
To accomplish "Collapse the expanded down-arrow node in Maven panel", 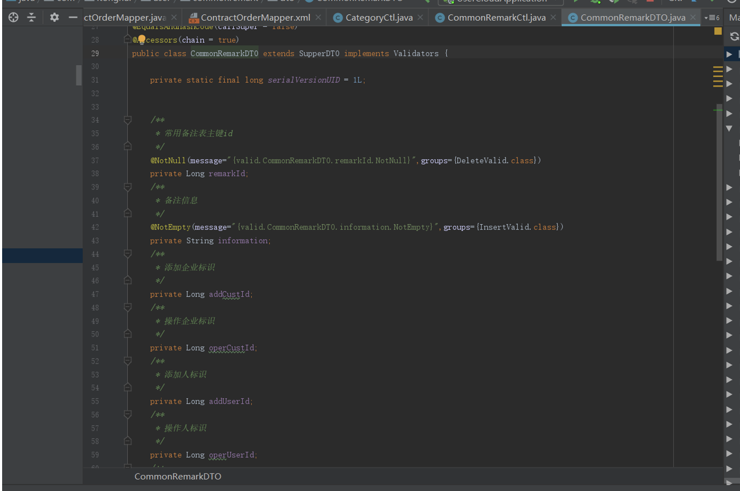I will pyautogui.click(x=729, y=128).
